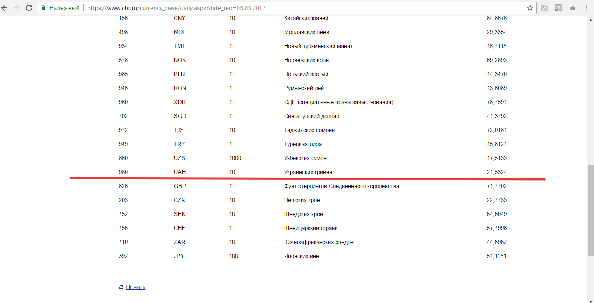Click the green secure padlock icon
Viewport: 594px width, 303px height.
coord(44,8)
